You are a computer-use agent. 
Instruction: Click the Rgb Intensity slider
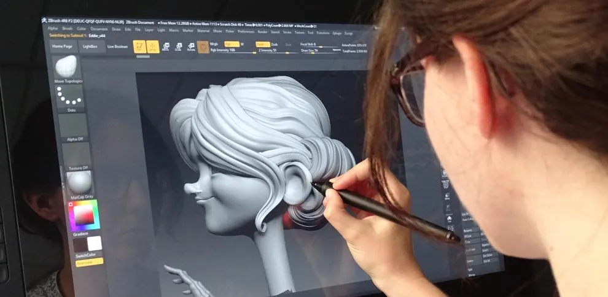coord(234,50)
